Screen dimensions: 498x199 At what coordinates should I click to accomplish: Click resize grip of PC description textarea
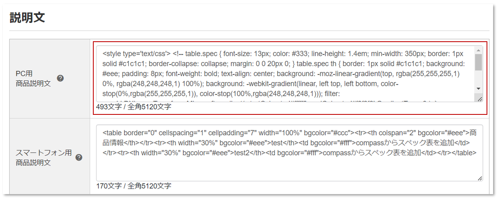tap(480, 99)
